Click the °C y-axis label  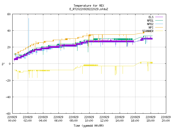[x=3, y=64]
